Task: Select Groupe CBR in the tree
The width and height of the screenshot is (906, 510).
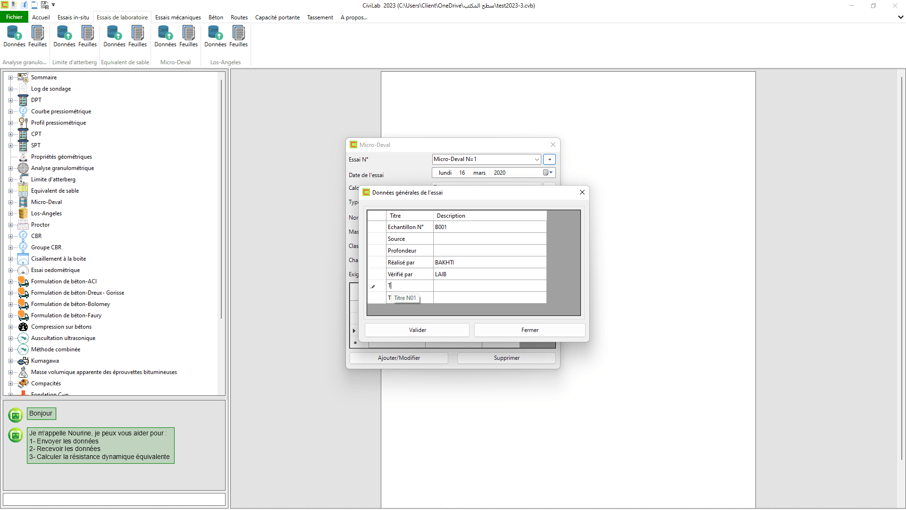Action: pyautogui.click(x=46, y=247)
